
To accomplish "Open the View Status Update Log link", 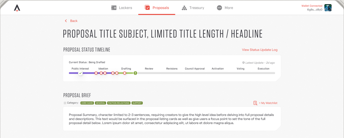I will (260, 50).
